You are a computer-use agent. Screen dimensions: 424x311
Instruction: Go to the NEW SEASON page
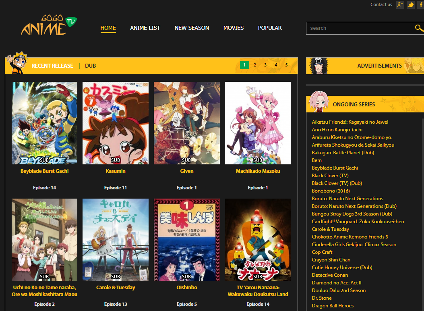pos(192,28)
